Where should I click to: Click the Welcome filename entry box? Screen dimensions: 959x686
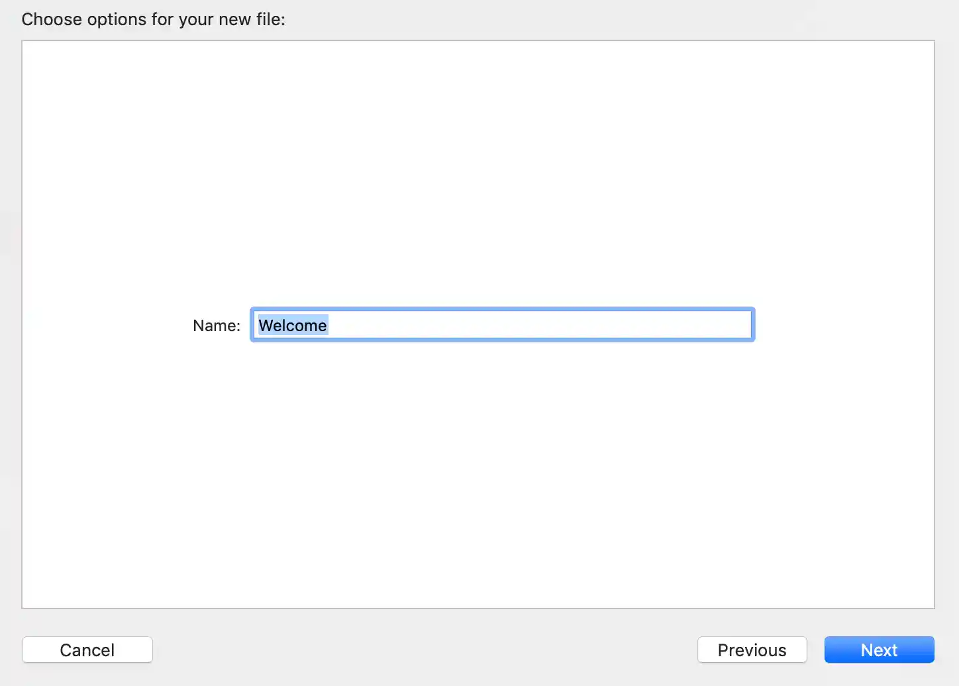coord(501,324)
